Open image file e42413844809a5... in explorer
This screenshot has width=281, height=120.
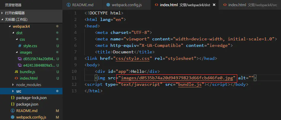tap(39, 65)
